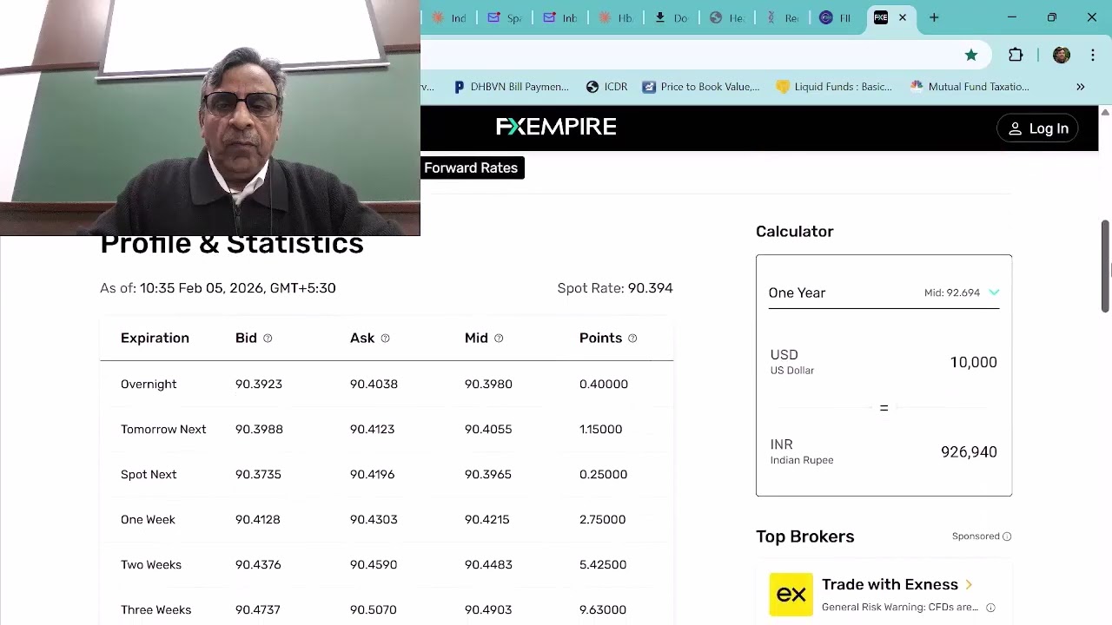Click the Ask column info icon
Viewport: 1112px width, 625px height.
point(385,339)
